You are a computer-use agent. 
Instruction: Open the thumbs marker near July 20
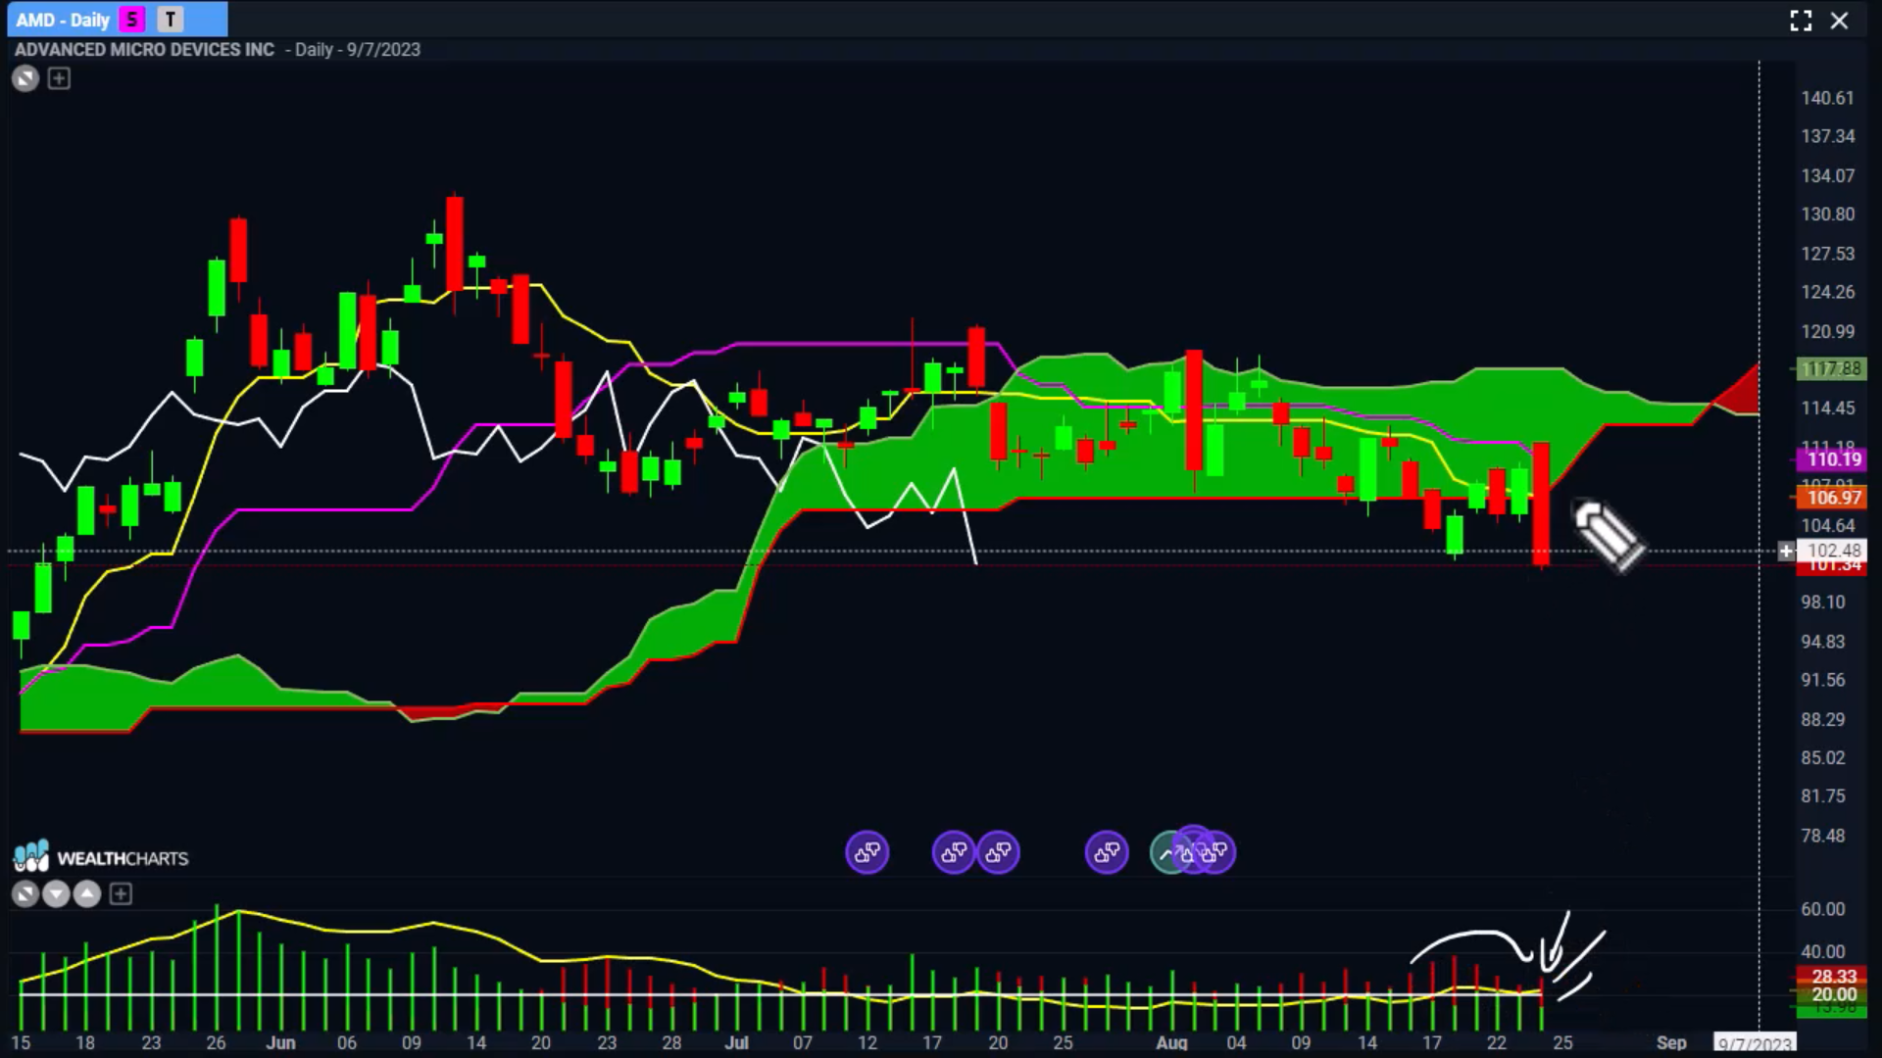998,853
